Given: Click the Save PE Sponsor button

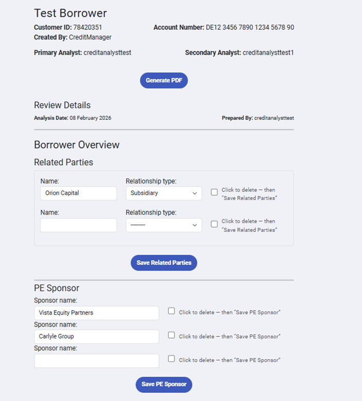Looking at the screenshot, I should point(164,385).
